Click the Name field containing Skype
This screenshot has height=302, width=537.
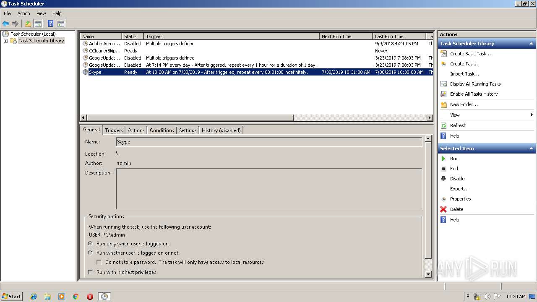tap(269, 142)
